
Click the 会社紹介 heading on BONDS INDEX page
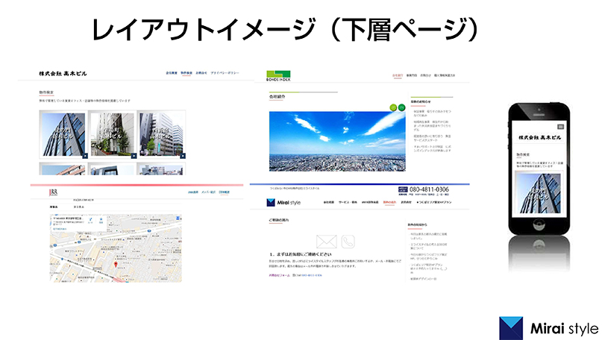(277, 97)
